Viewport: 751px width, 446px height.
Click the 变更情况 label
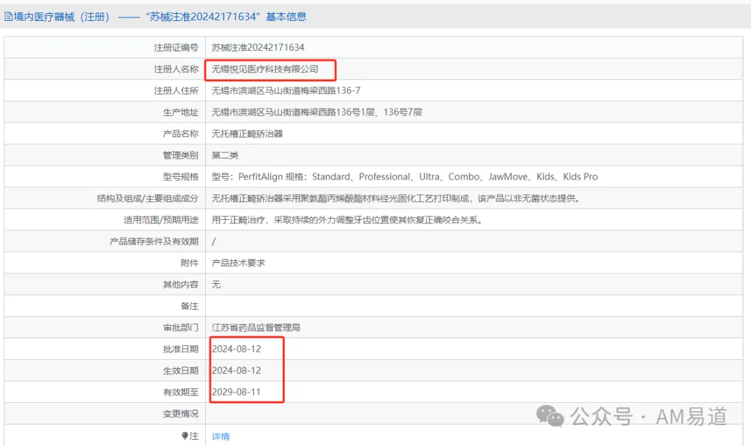(x=181, y=414)
